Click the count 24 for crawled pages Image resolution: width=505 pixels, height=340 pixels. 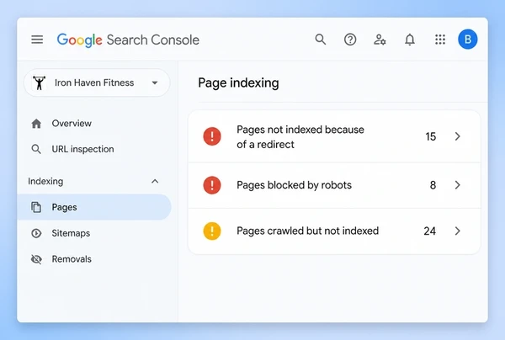[429, 231]
